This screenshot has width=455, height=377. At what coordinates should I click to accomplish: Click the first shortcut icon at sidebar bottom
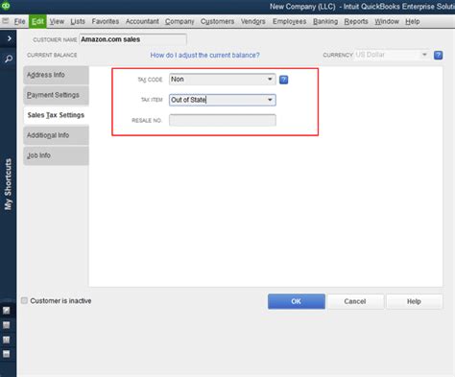pyautogui.click(x=6, y=311)
